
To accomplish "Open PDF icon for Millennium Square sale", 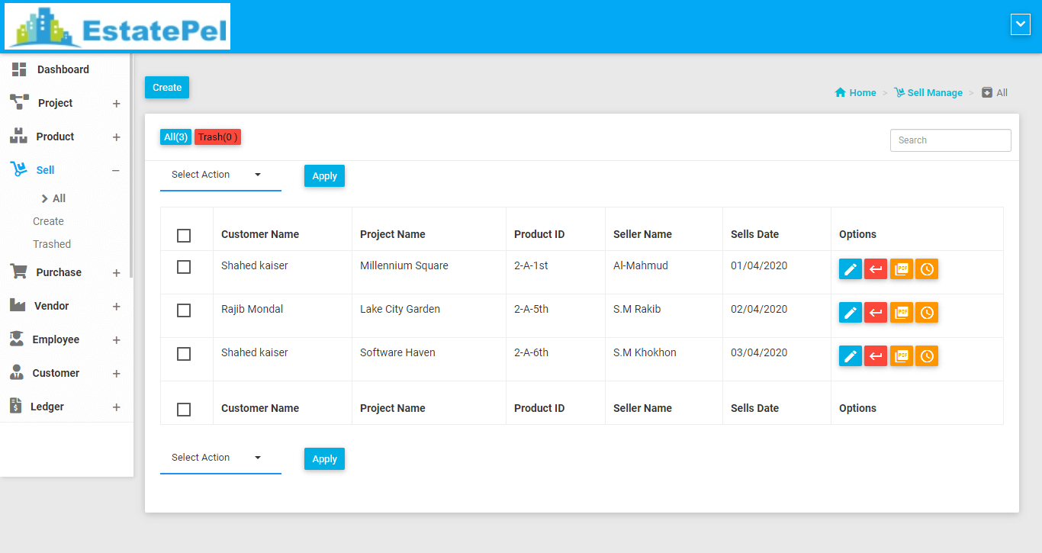I will click(902, 269).
